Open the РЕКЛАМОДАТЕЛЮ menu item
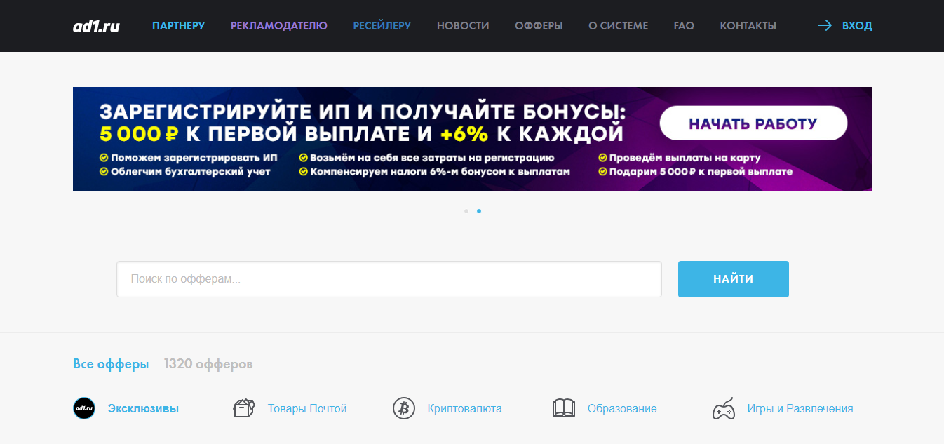 pos(279,26)
